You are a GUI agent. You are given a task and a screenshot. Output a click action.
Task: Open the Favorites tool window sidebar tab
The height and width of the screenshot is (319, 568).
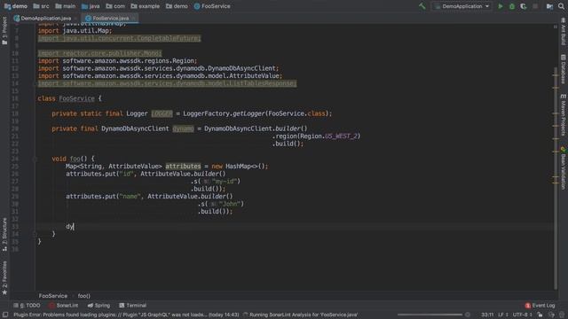pos(4,277)
